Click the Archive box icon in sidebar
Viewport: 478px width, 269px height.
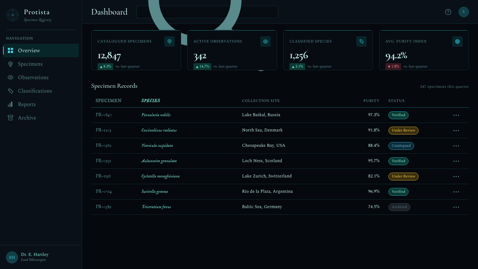click(10, 118)
